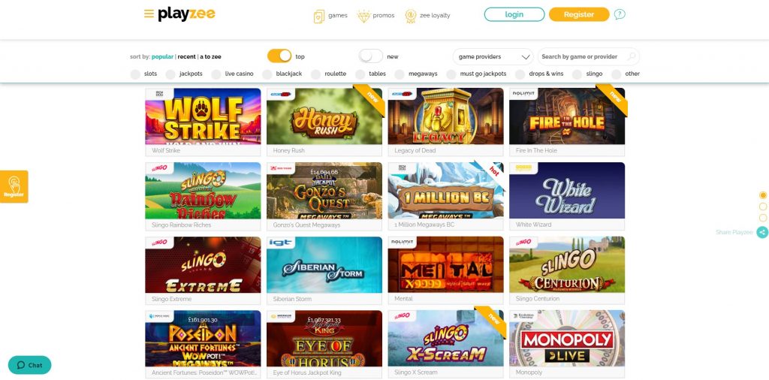Viewport: 769px width, 380px height.
Task: Jump to second page section dot
Action: tap(763, 207)
